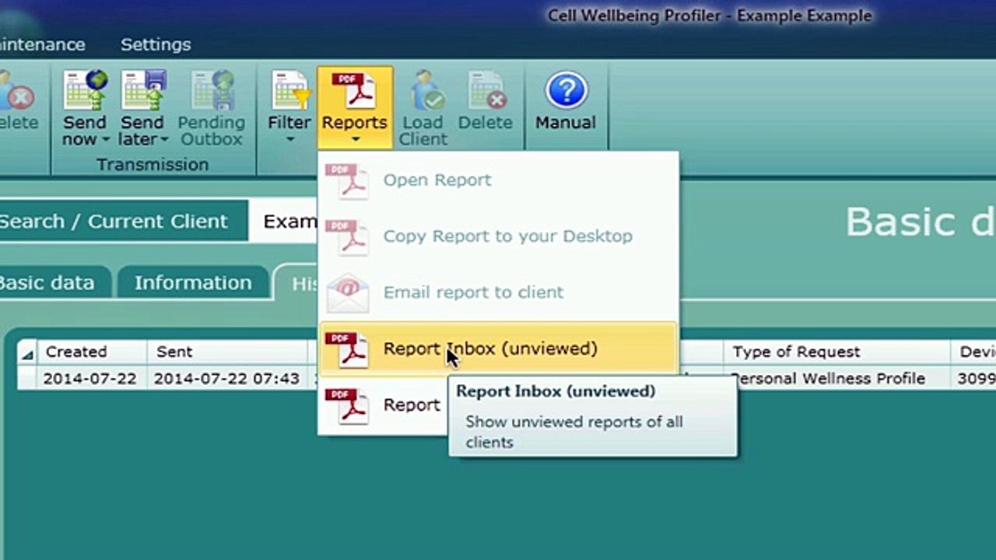Viewport: 996px width, 560px height.
Task: Sort table by Sent column header
Action: coord(227,352)
